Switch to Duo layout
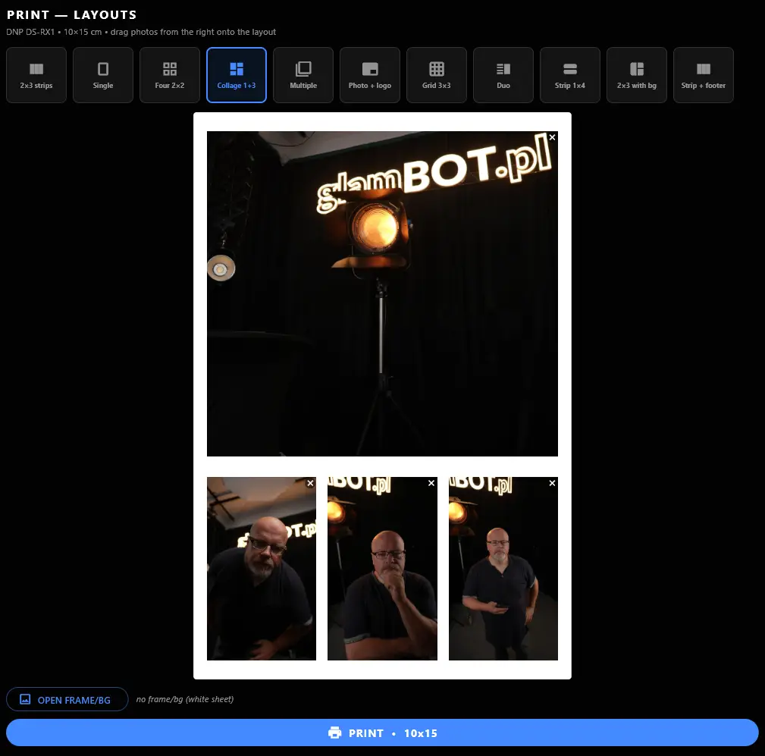Image resolution: width=765 pixels, height=756 pixels. (503, 74)
